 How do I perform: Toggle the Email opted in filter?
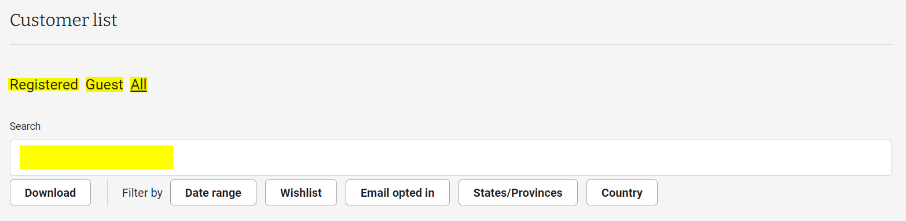point(398,193)
